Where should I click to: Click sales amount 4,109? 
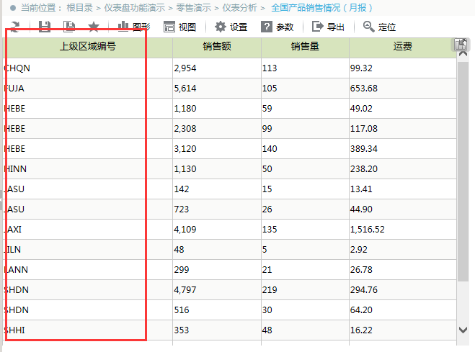click(x=217, y=229)
